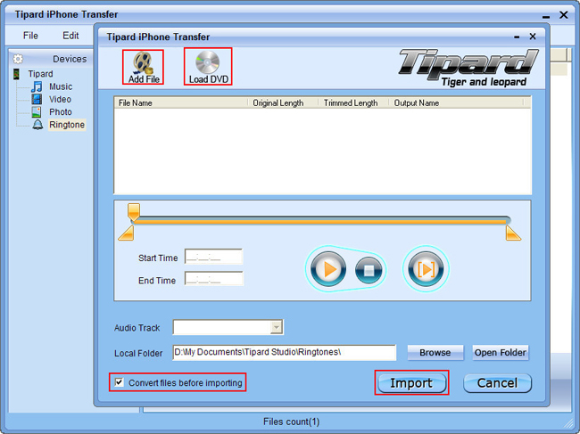The width and height of the screenshot is (580, 434).
Task: Stop playback with the Stop button
Action: click(x=369, y=271)
